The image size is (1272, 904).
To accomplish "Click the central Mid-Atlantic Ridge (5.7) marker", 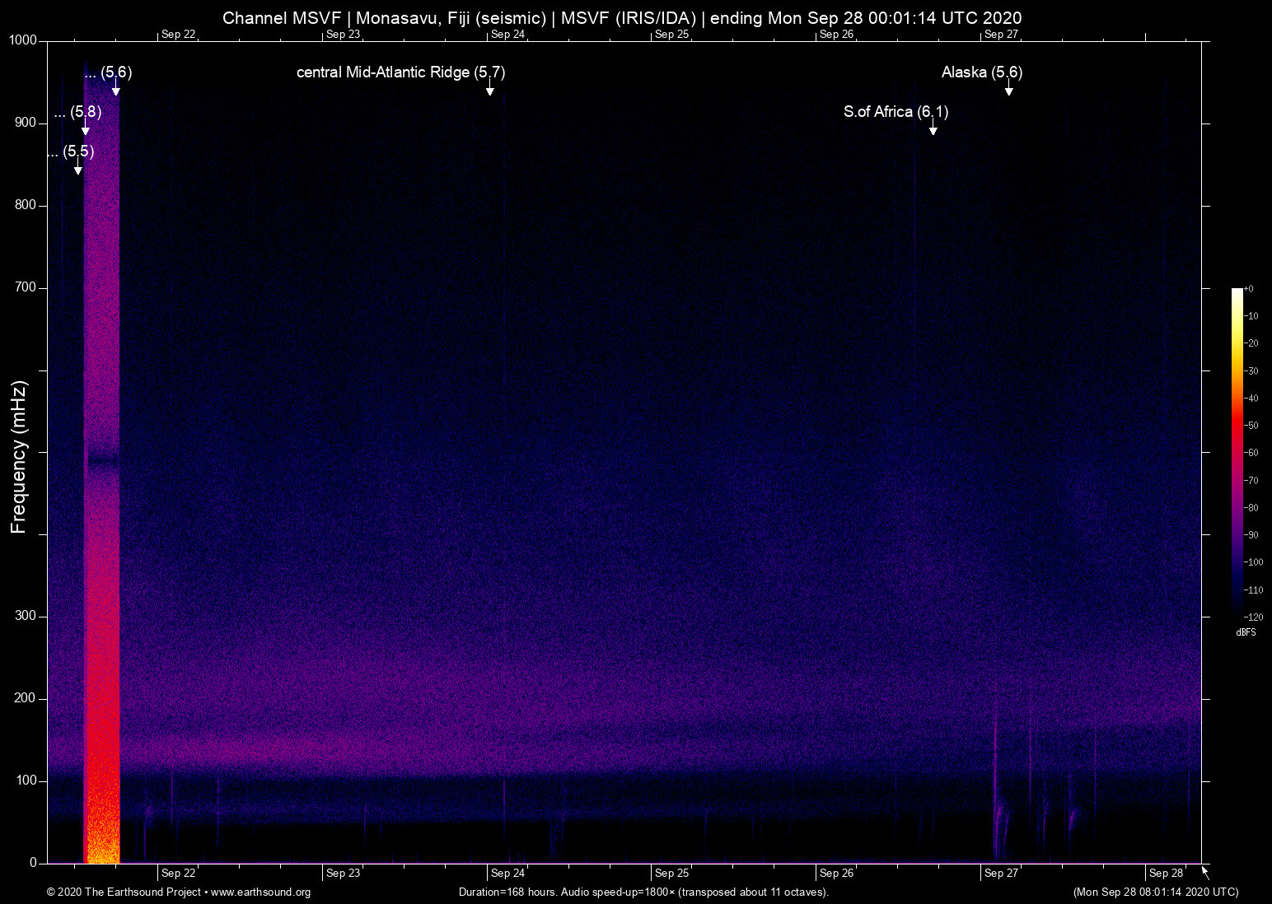I will tap(491, 91).
